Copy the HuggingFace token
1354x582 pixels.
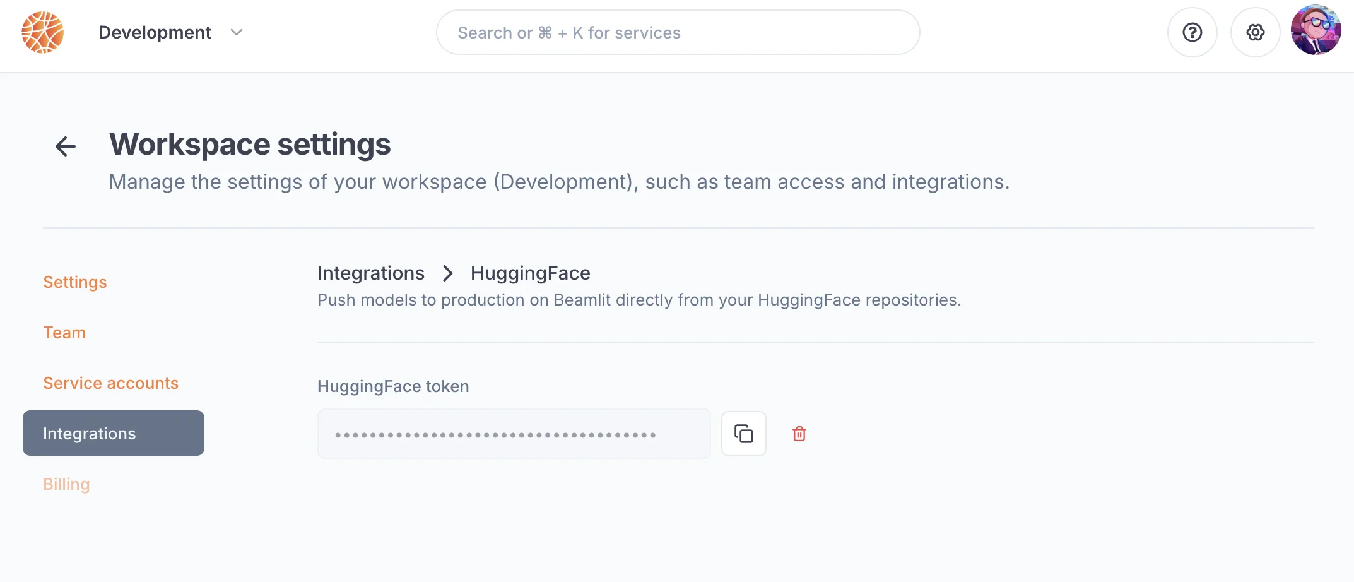click(743, 434)
